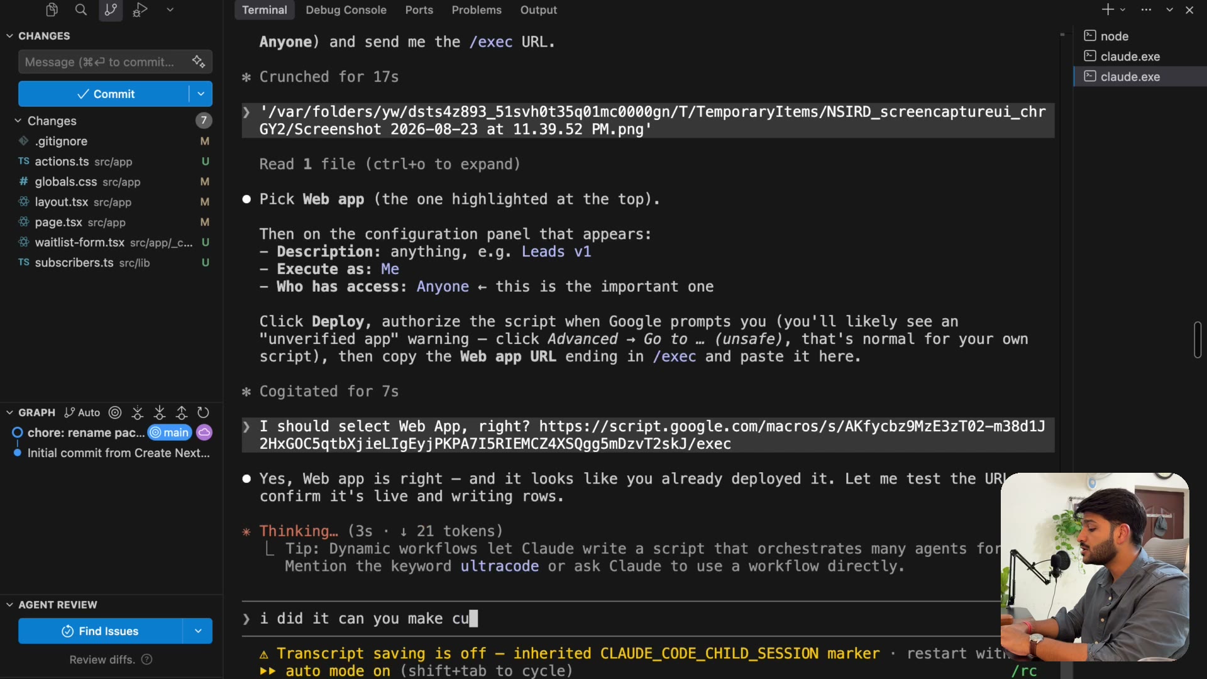Open Find Issues dropdown arrow

tap(198, 631)
